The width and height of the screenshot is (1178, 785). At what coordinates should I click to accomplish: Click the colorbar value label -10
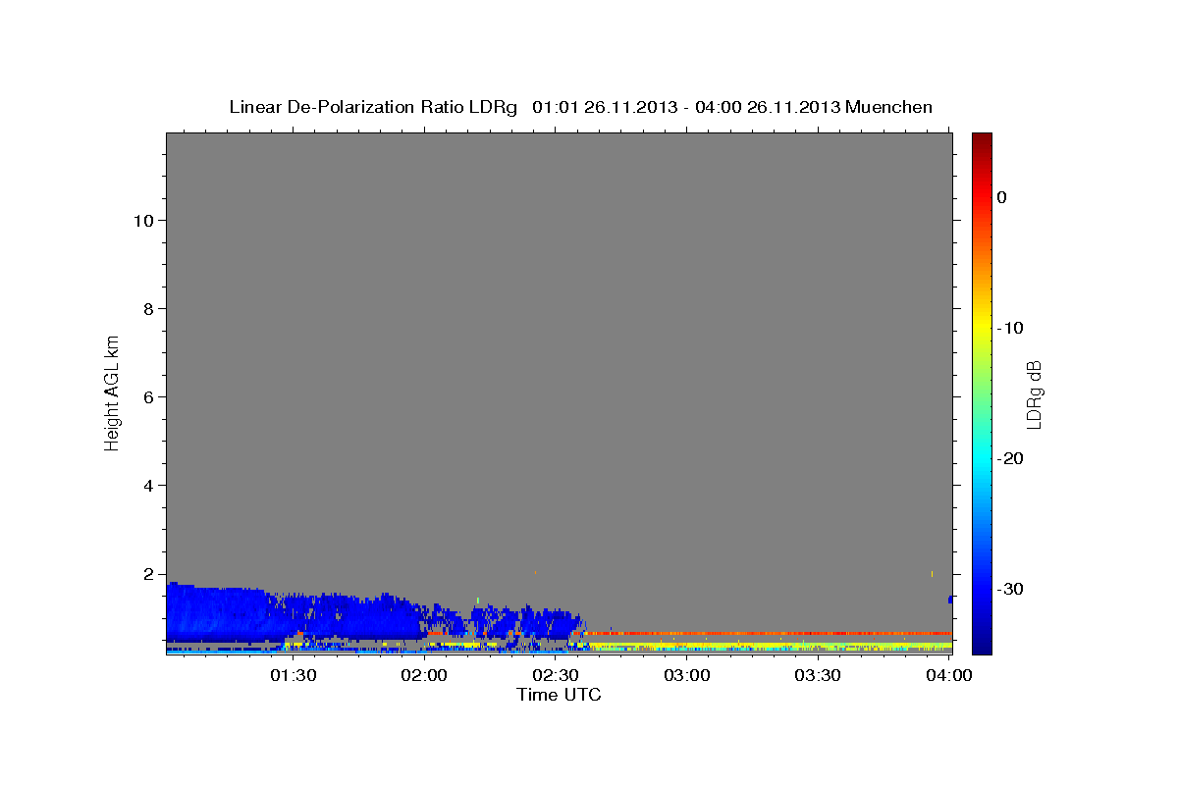(x=1011, y=328)
